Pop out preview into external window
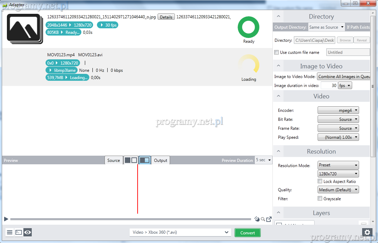Viewport: 378px width, 243px height. (269, 219)
